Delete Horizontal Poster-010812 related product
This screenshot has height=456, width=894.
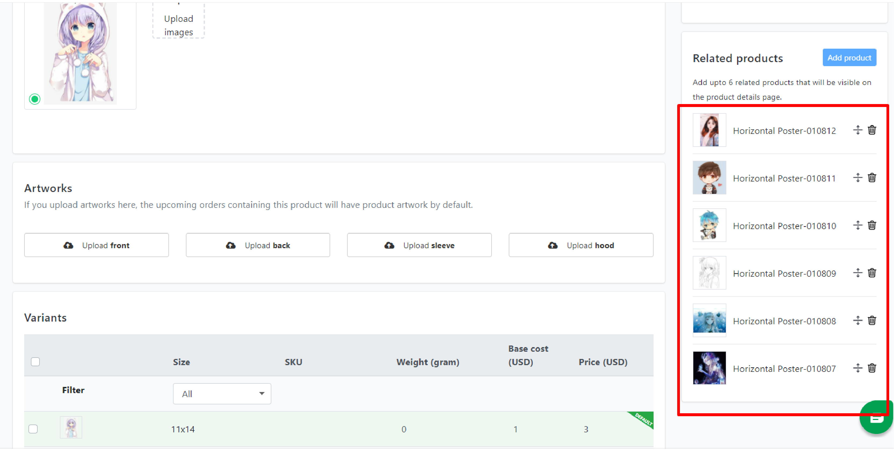tap(872, 130)
